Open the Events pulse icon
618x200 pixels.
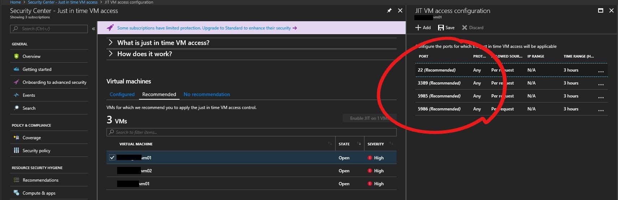(x=16, y=95)
